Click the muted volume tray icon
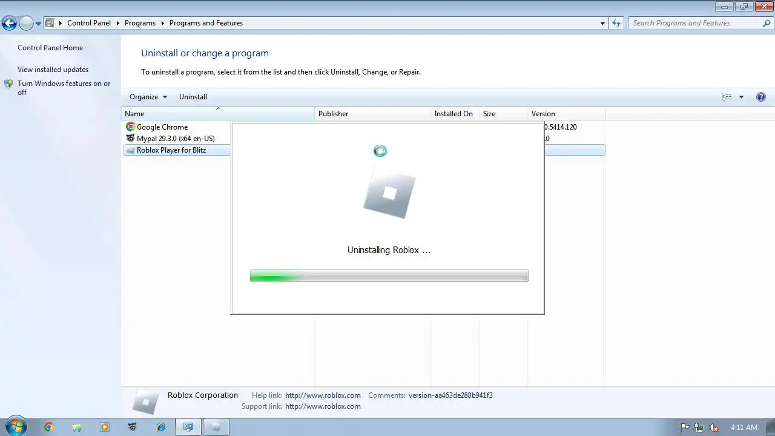775x436 pixels. pos(714,427)
